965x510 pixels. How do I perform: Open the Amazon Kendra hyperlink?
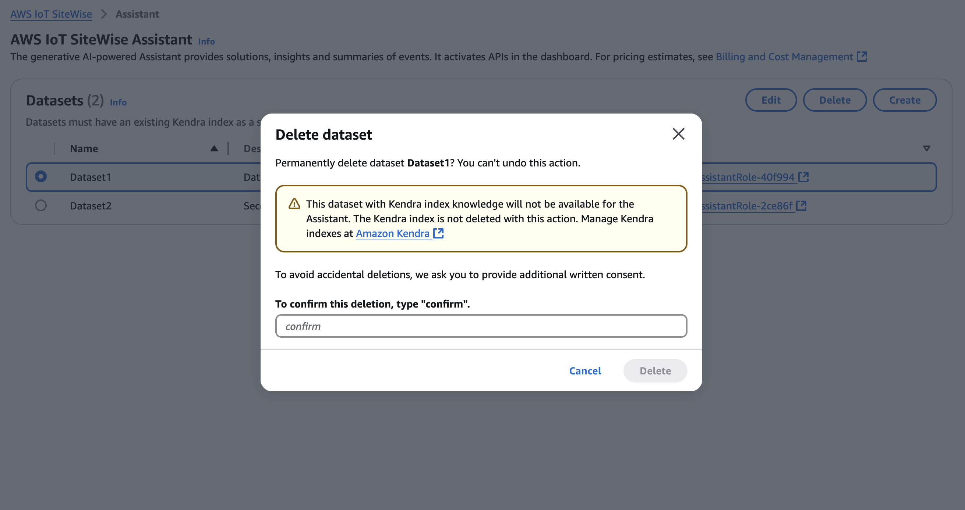(x=393, y=233)
